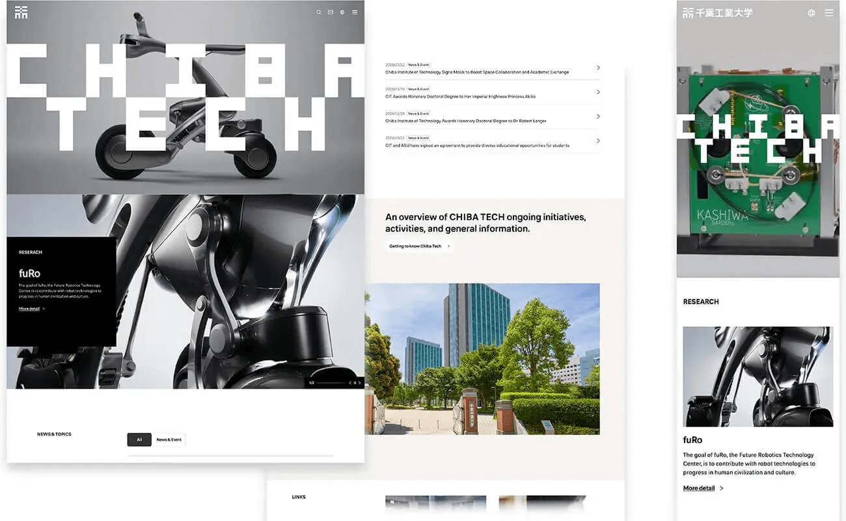This screenshot has width=846, height=521.
Task: Tap the globe icon in the mobile header
Action: (810, 12)
